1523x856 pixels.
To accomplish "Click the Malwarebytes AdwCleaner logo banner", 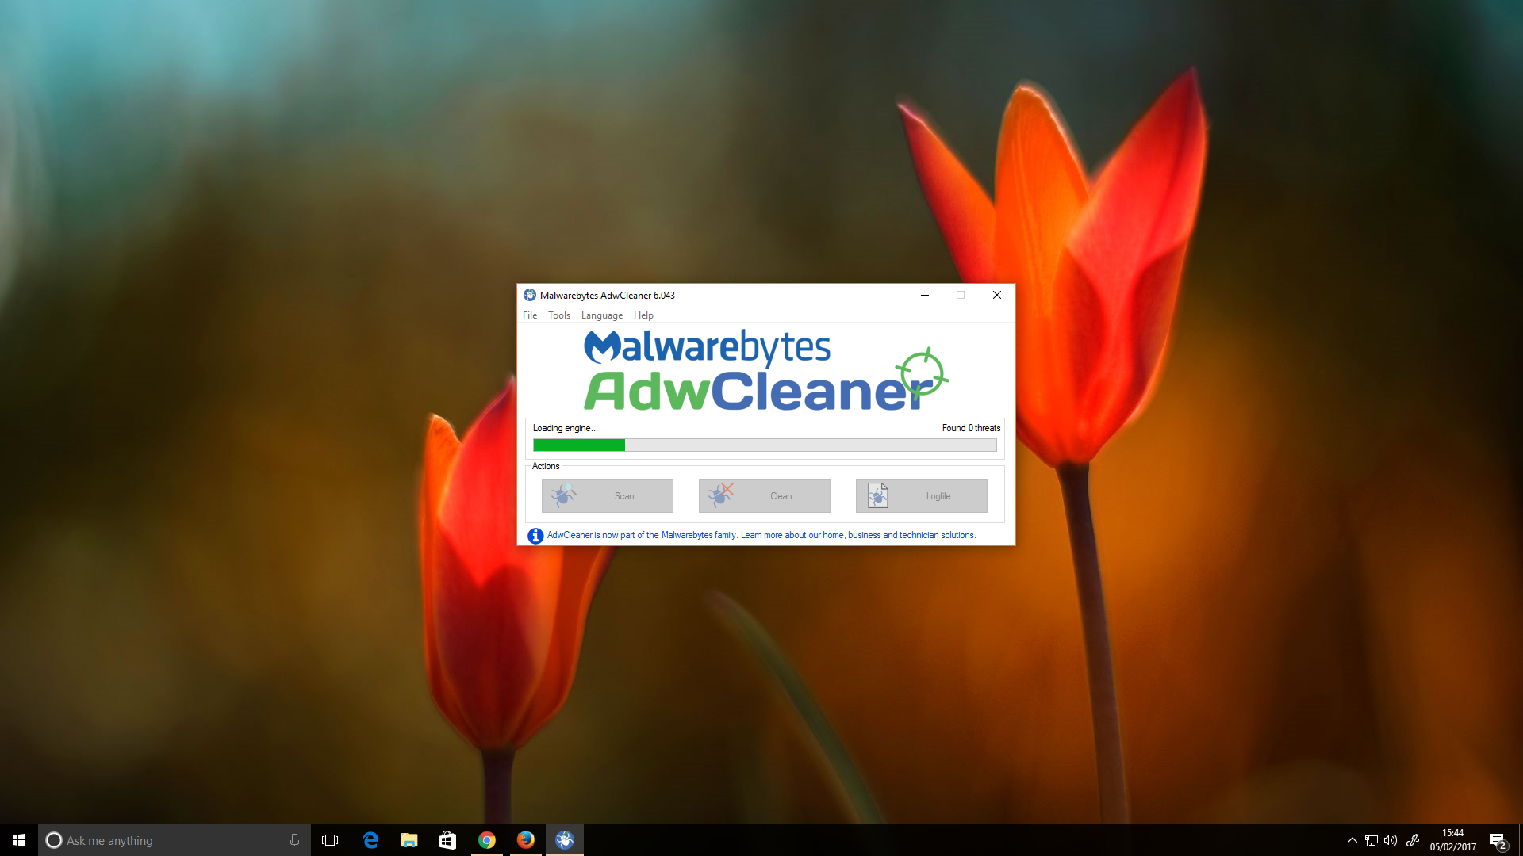I will (765, 370).
